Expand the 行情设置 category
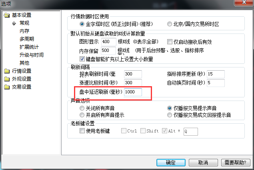Viewport: 254px width, 170px height. point(22,71)
